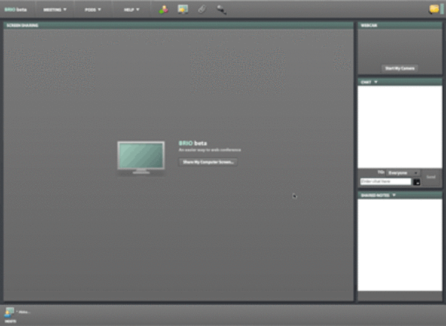Click the large monitor graphic
This screenshot has height=326, width=446.
click(141, 157)
